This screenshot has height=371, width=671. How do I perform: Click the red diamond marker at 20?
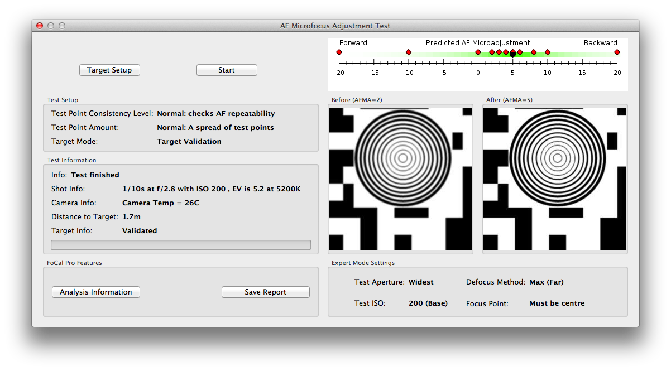pyautogui.click(x=617, y=52)
